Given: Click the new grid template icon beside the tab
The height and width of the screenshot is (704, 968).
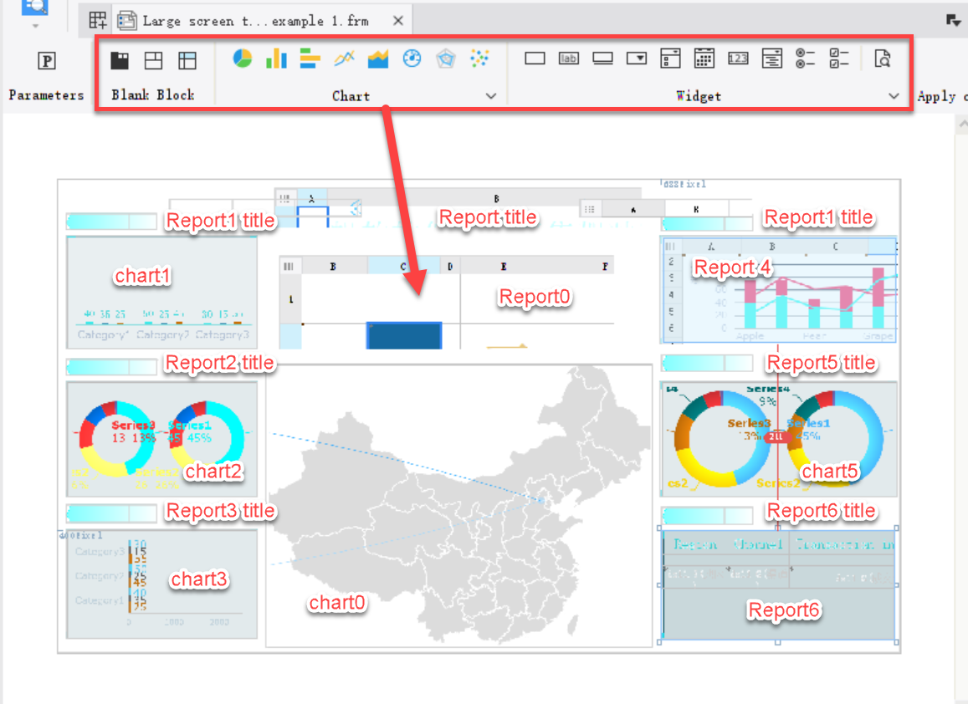Looking at the screenshot, I should coord(98,20).
